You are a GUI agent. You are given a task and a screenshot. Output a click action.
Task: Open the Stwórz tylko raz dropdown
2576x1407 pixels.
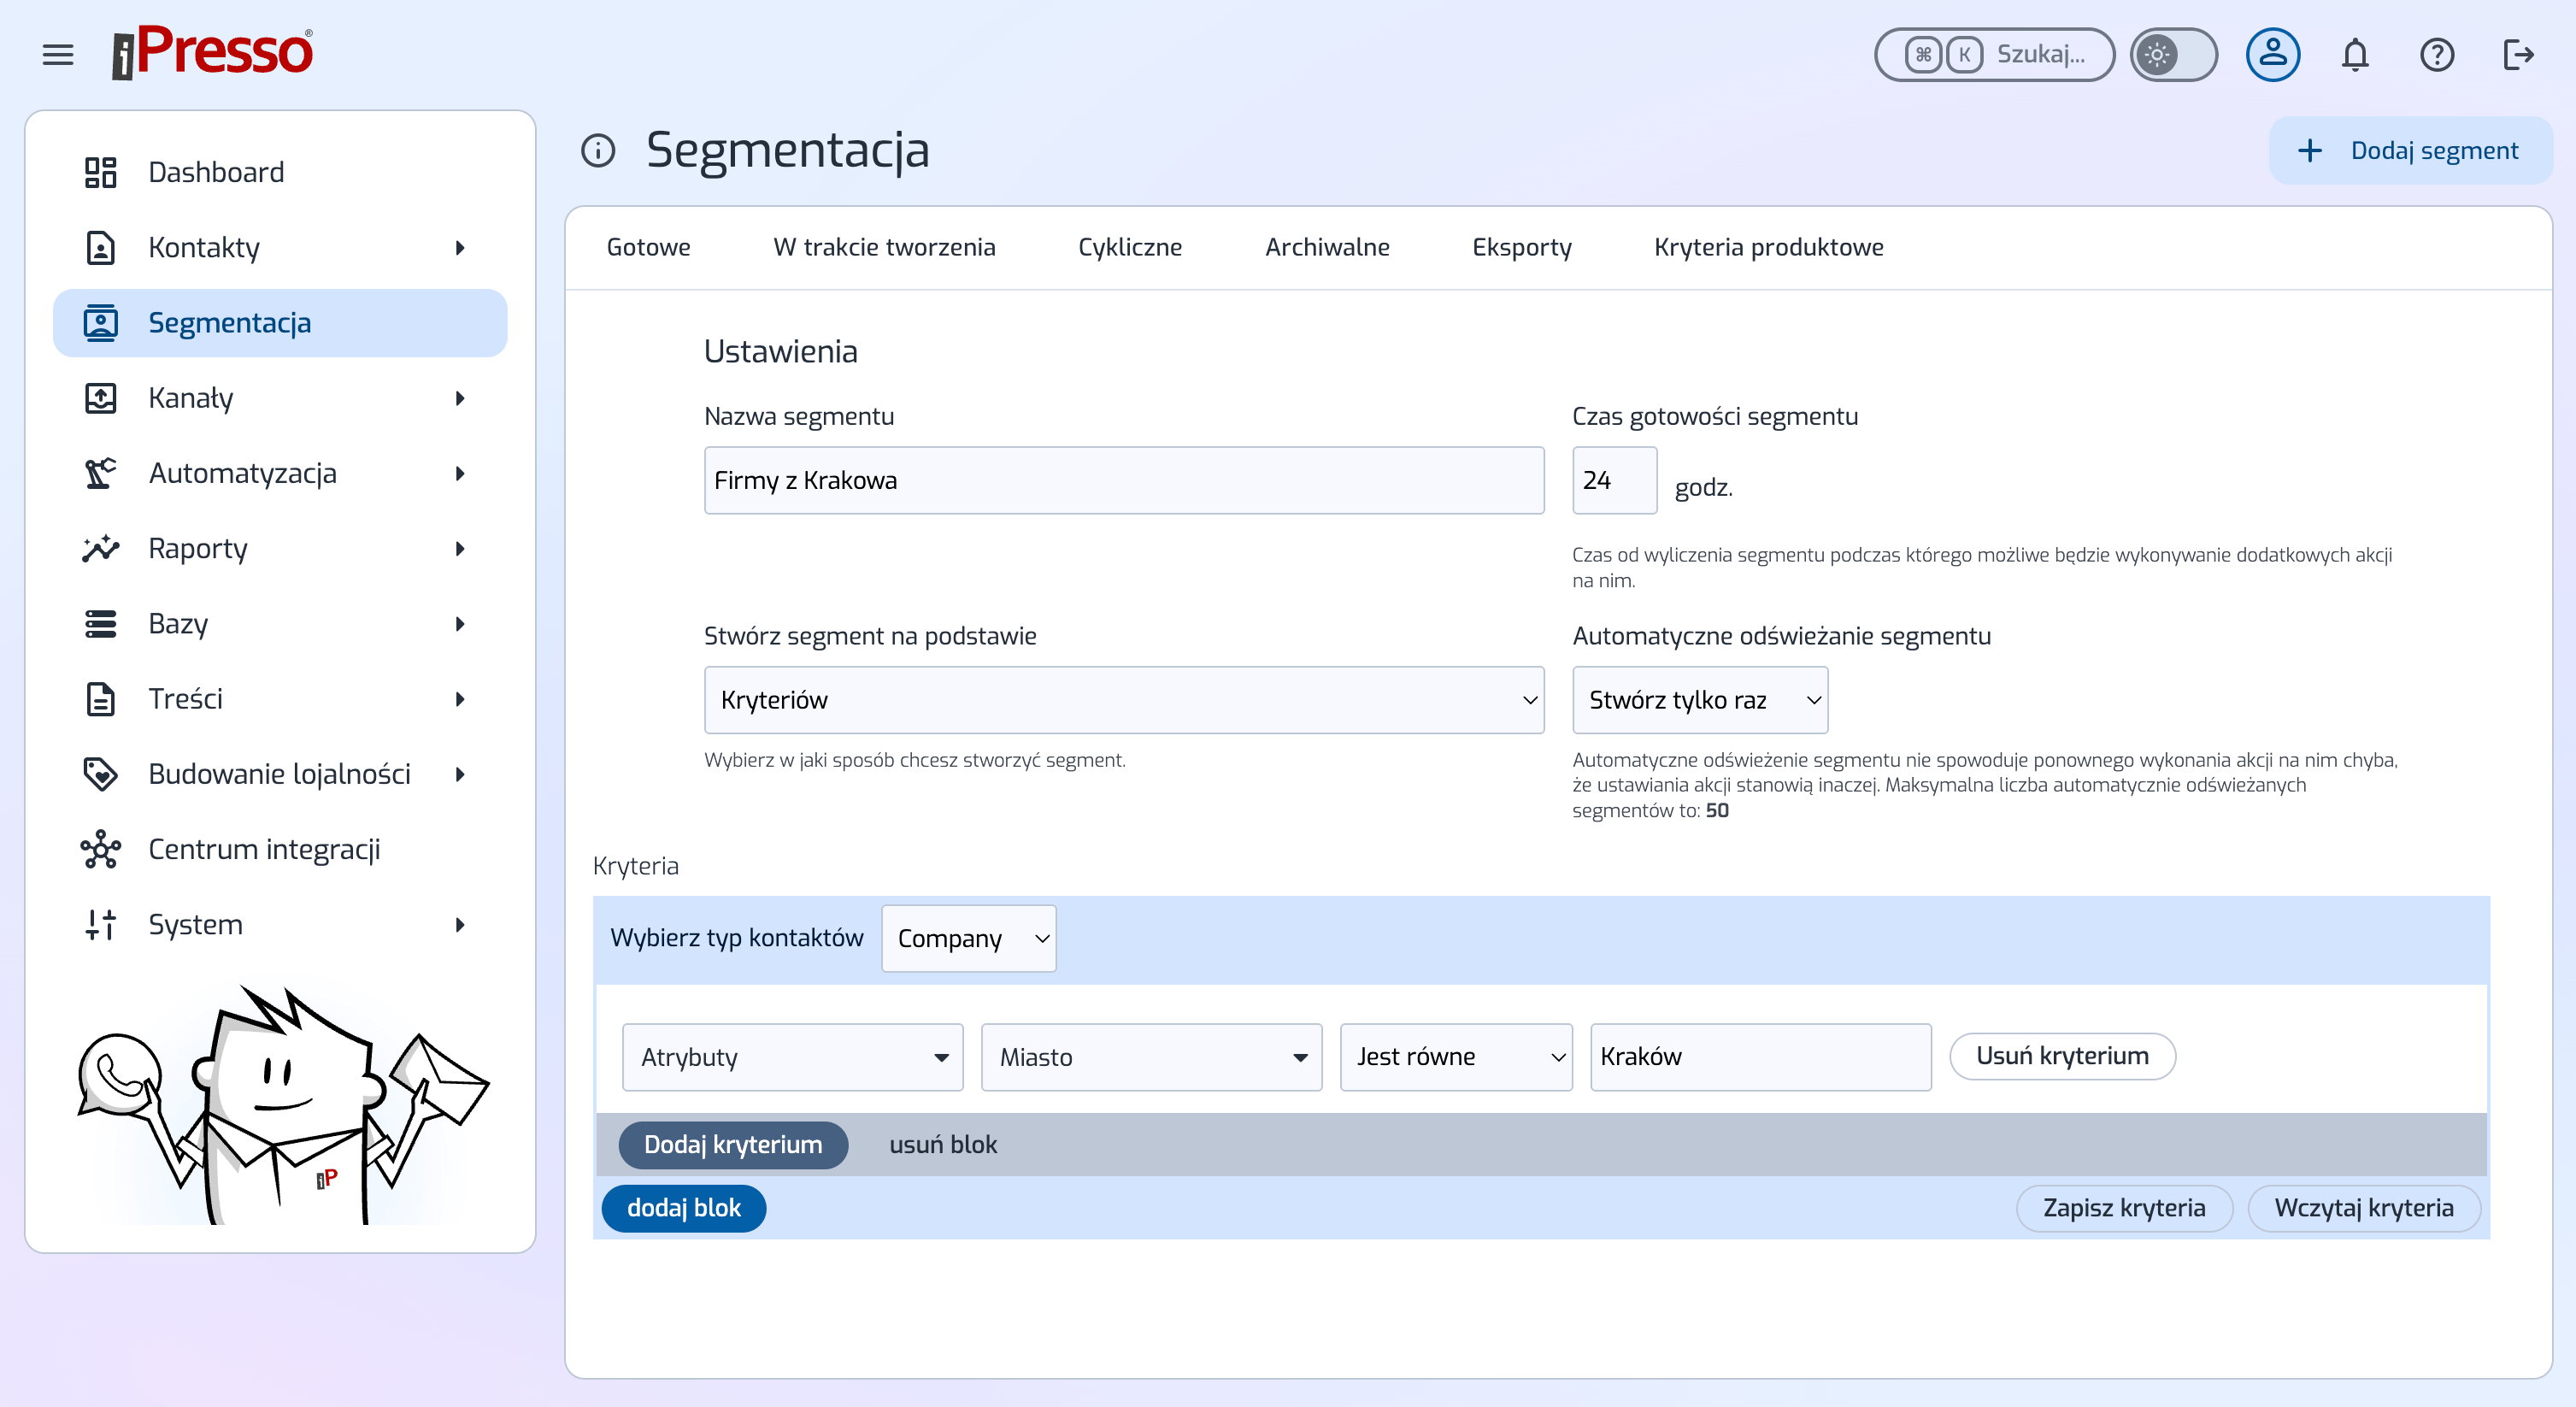[1699, 700]
